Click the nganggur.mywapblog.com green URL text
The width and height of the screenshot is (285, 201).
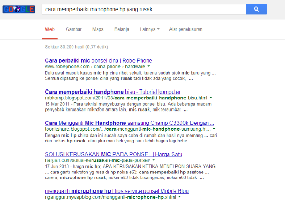pyautogui.click(x=110, y=197)
